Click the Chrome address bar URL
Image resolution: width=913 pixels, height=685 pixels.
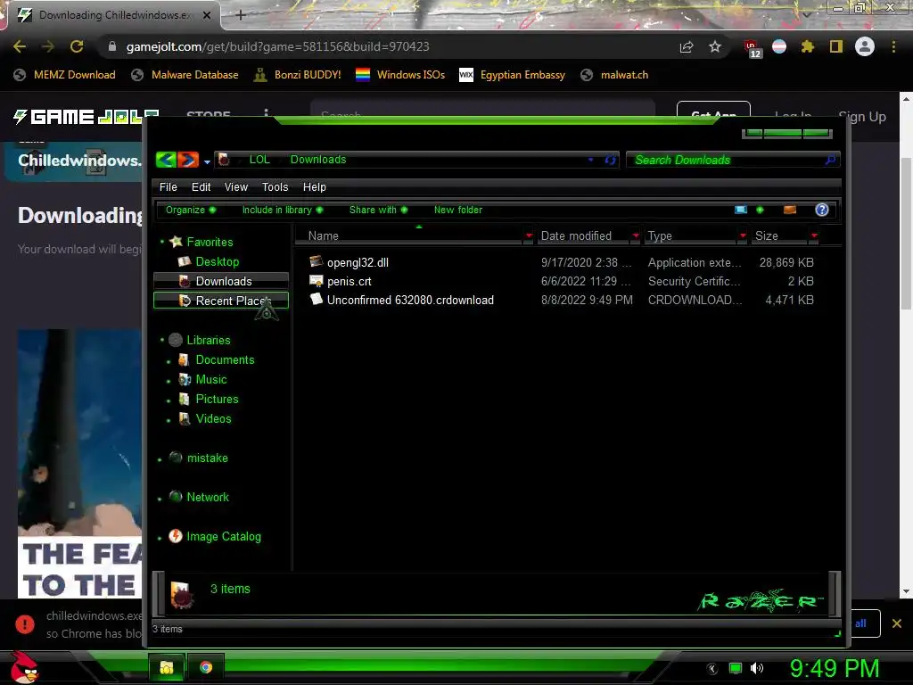pos(278,46)
